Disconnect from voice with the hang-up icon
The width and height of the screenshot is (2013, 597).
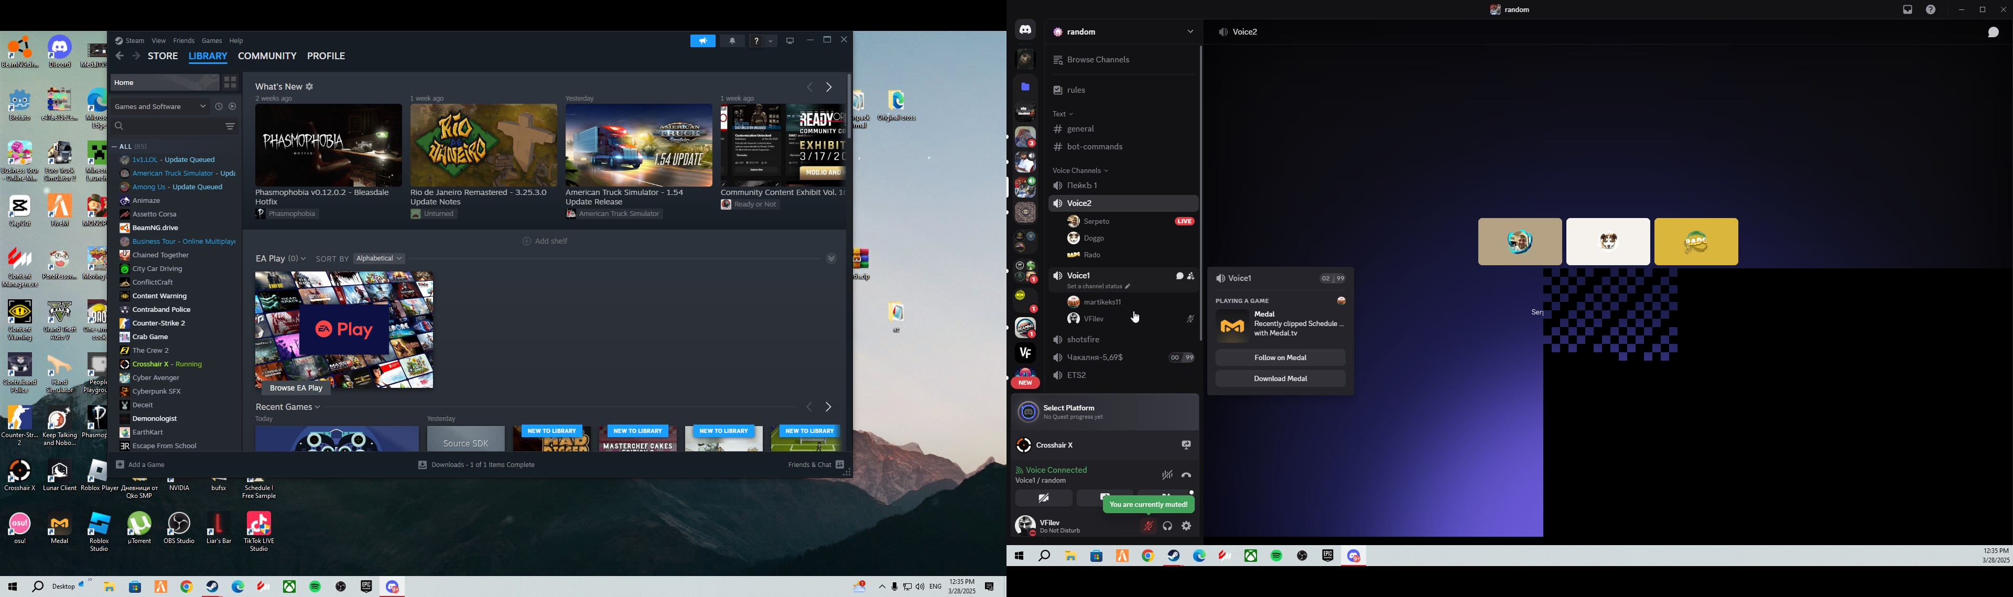pyautogui.click(x=1187, y=475)
